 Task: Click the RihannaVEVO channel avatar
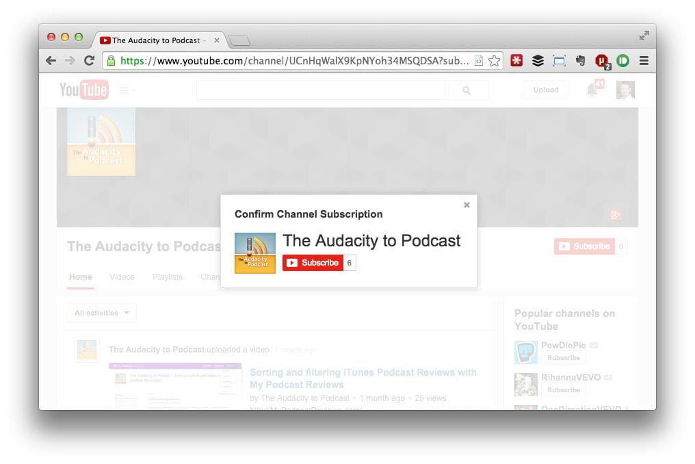(525, 385)
